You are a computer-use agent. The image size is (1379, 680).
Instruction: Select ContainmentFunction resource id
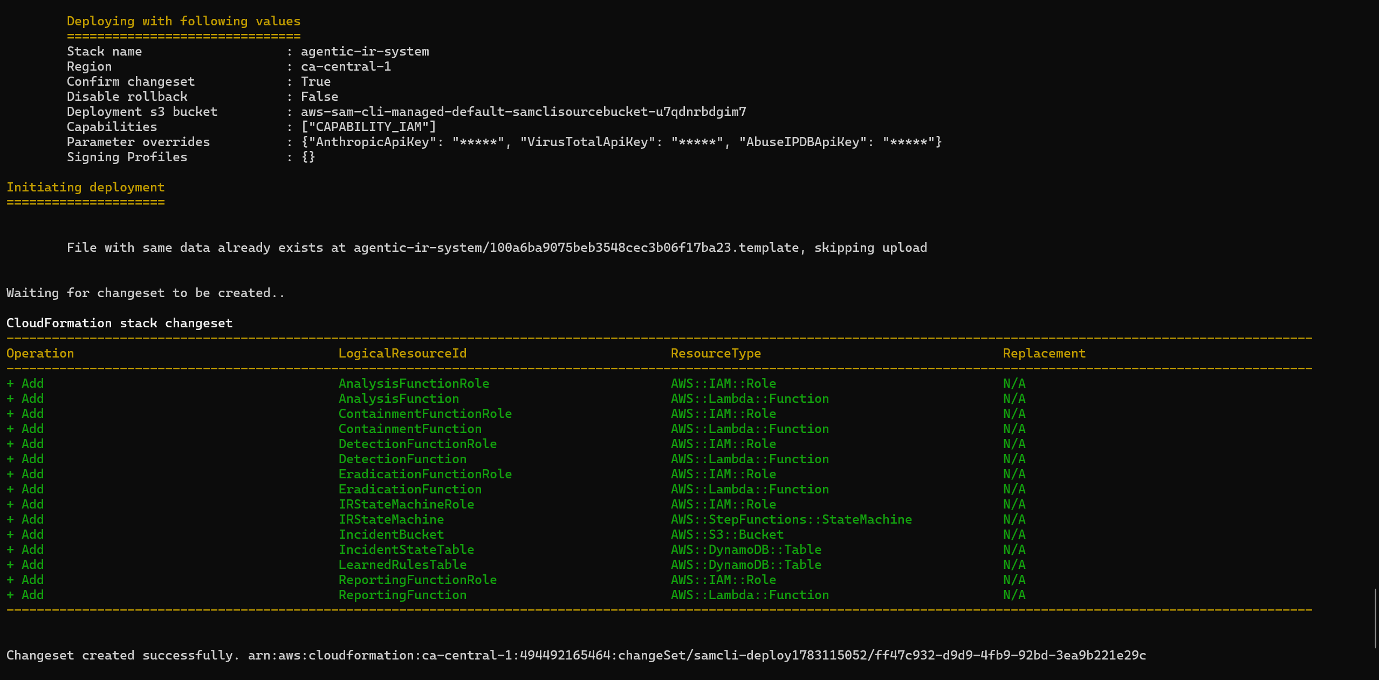410,429
